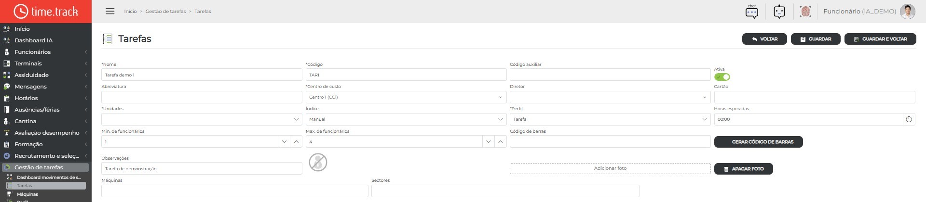Click the Sectores multi-select field

tap(505, 190)
